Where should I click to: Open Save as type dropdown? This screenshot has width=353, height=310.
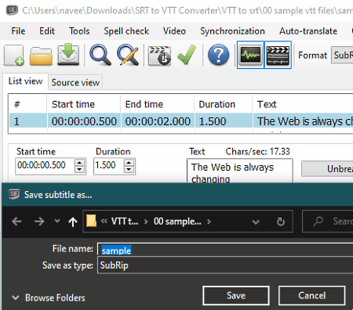tap(225, 265)
